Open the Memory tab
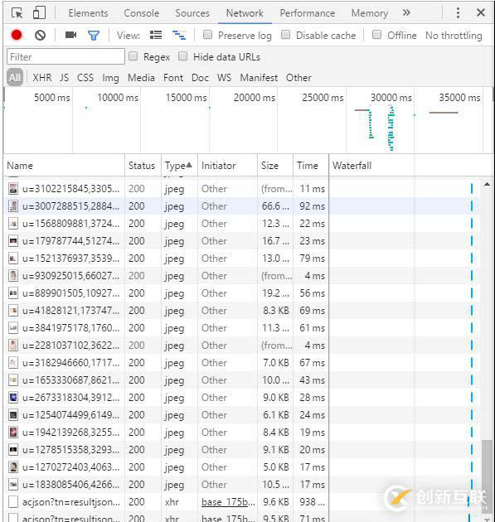The height and width of the screenshot is (522, 495). point(370,13)
